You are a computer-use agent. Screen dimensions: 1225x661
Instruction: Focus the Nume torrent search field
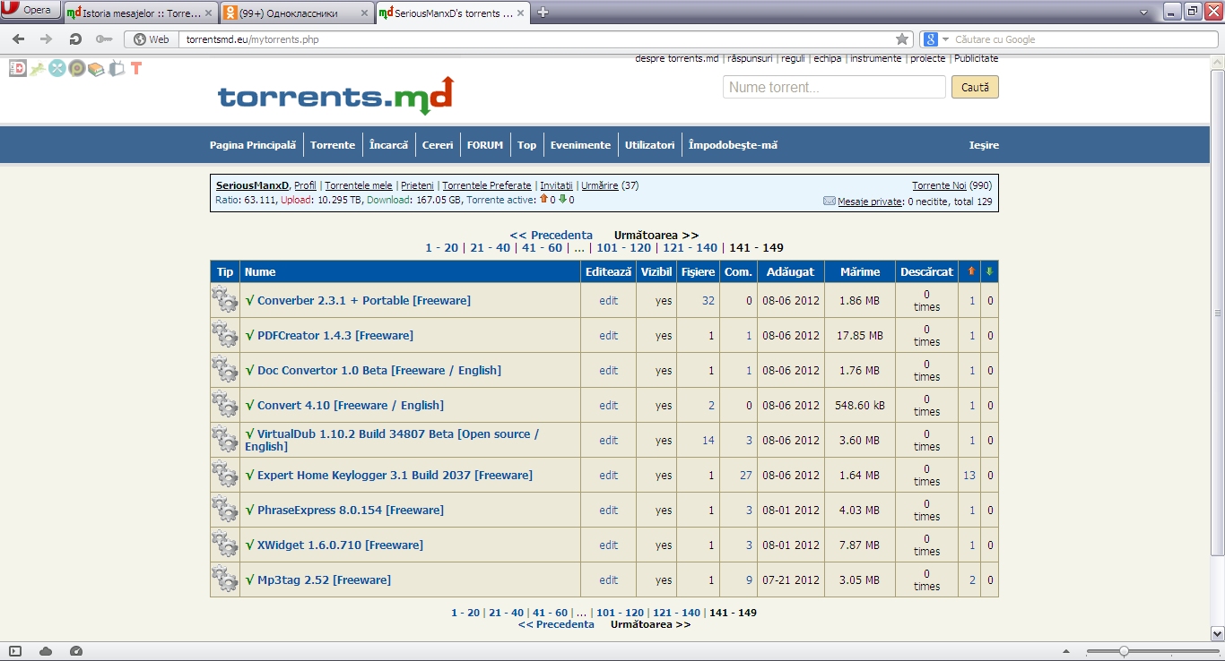coord(834,87)
